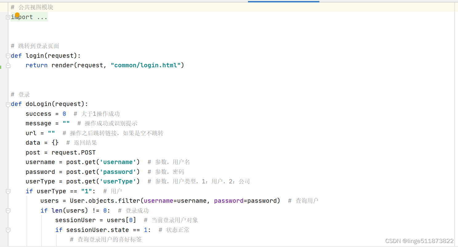
Task: Click the orange intention bulb icon
Action: [x=17, y=15]
